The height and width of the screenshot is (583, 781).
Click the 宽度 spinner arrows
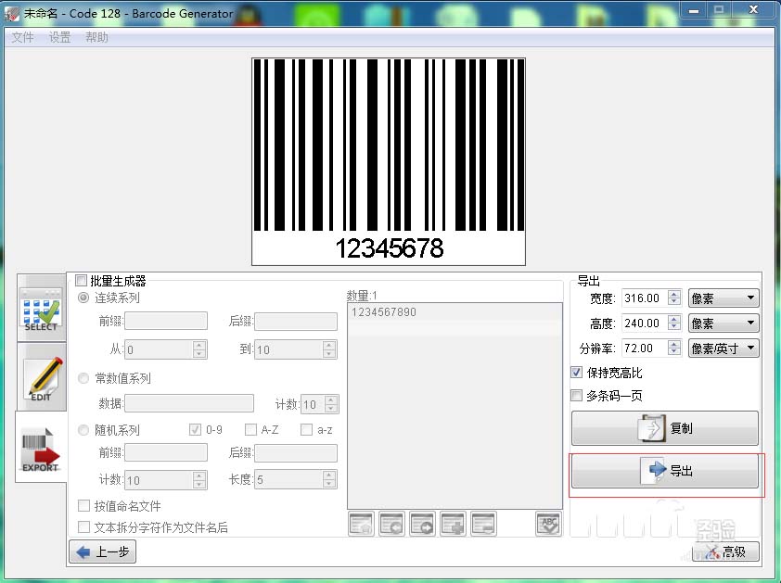point(674,298)
